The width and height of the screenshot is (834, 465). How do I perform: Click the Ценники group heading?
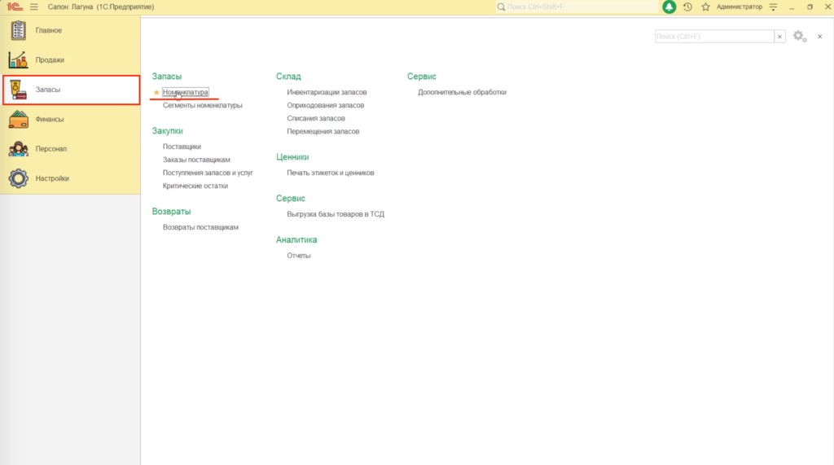click(292, 157)
